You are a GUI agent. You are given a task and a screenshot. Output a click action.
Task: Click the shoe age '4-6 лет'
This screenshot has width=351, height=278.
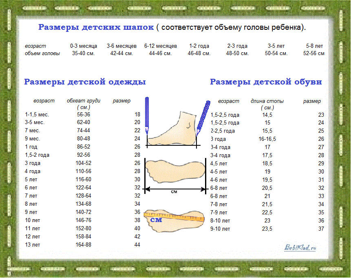coord(219,180)
